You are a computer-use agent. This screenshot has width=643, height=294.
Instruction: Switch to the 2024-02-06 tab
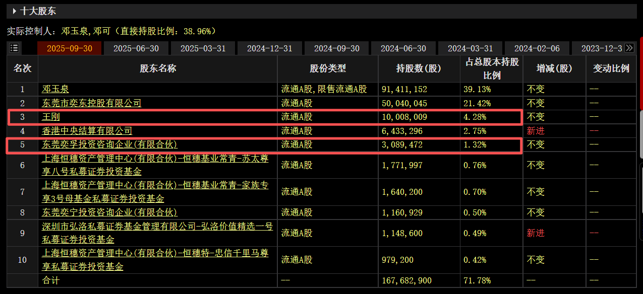pos(537,48)
